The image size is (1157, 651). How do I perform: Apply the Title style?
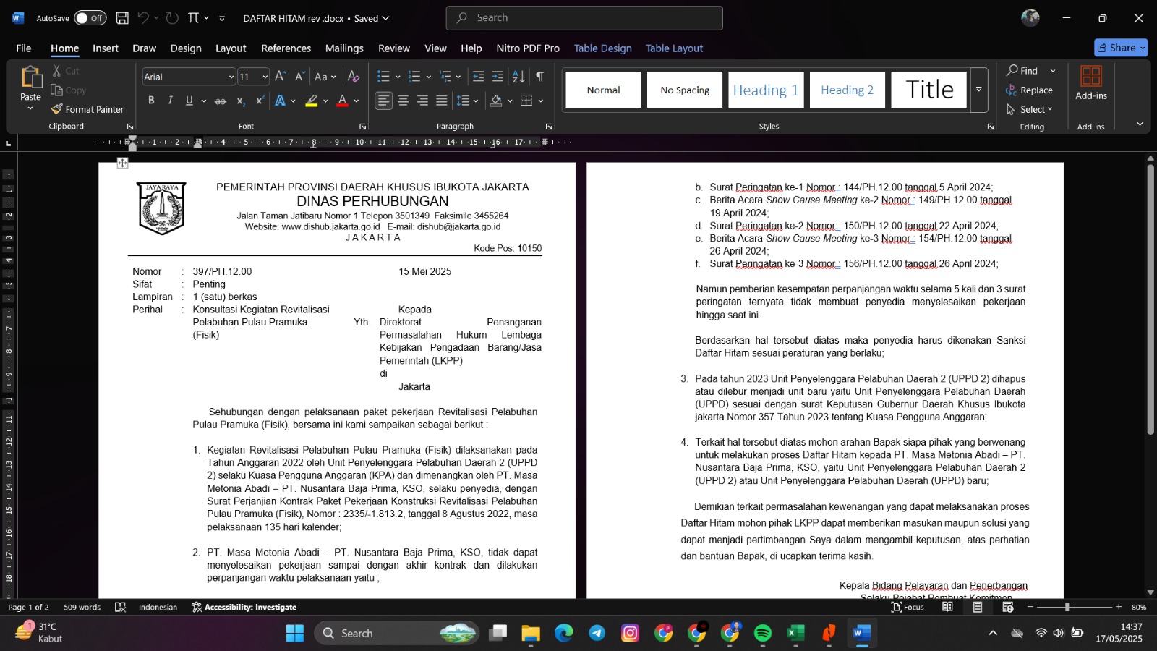coord(929,90)
